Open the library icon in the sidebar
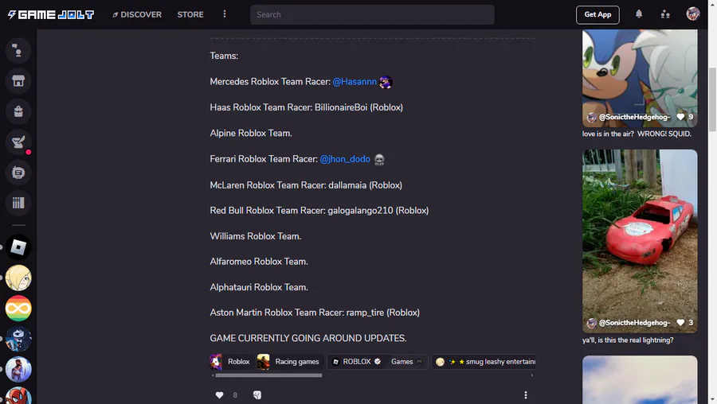Image resolution: width=717 pixels, height=404 pixels. (x=18, y=203)
